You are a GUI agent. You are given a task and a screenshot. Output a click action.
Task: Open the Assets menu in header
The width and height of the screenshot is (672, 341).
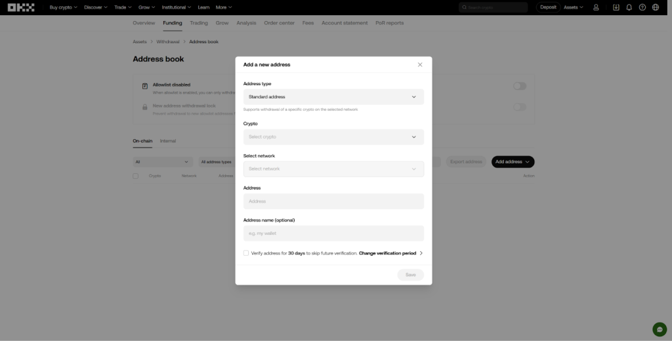(574, 7)
